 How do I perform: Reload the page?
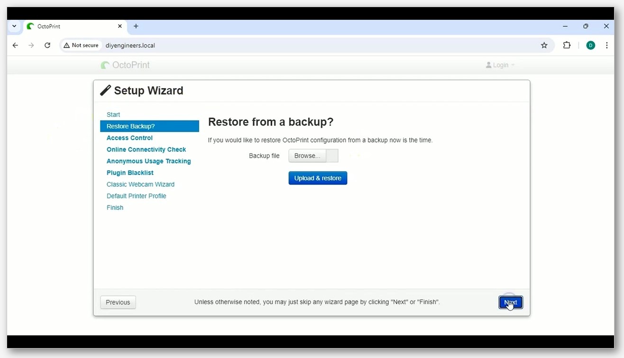click(47, 45)
